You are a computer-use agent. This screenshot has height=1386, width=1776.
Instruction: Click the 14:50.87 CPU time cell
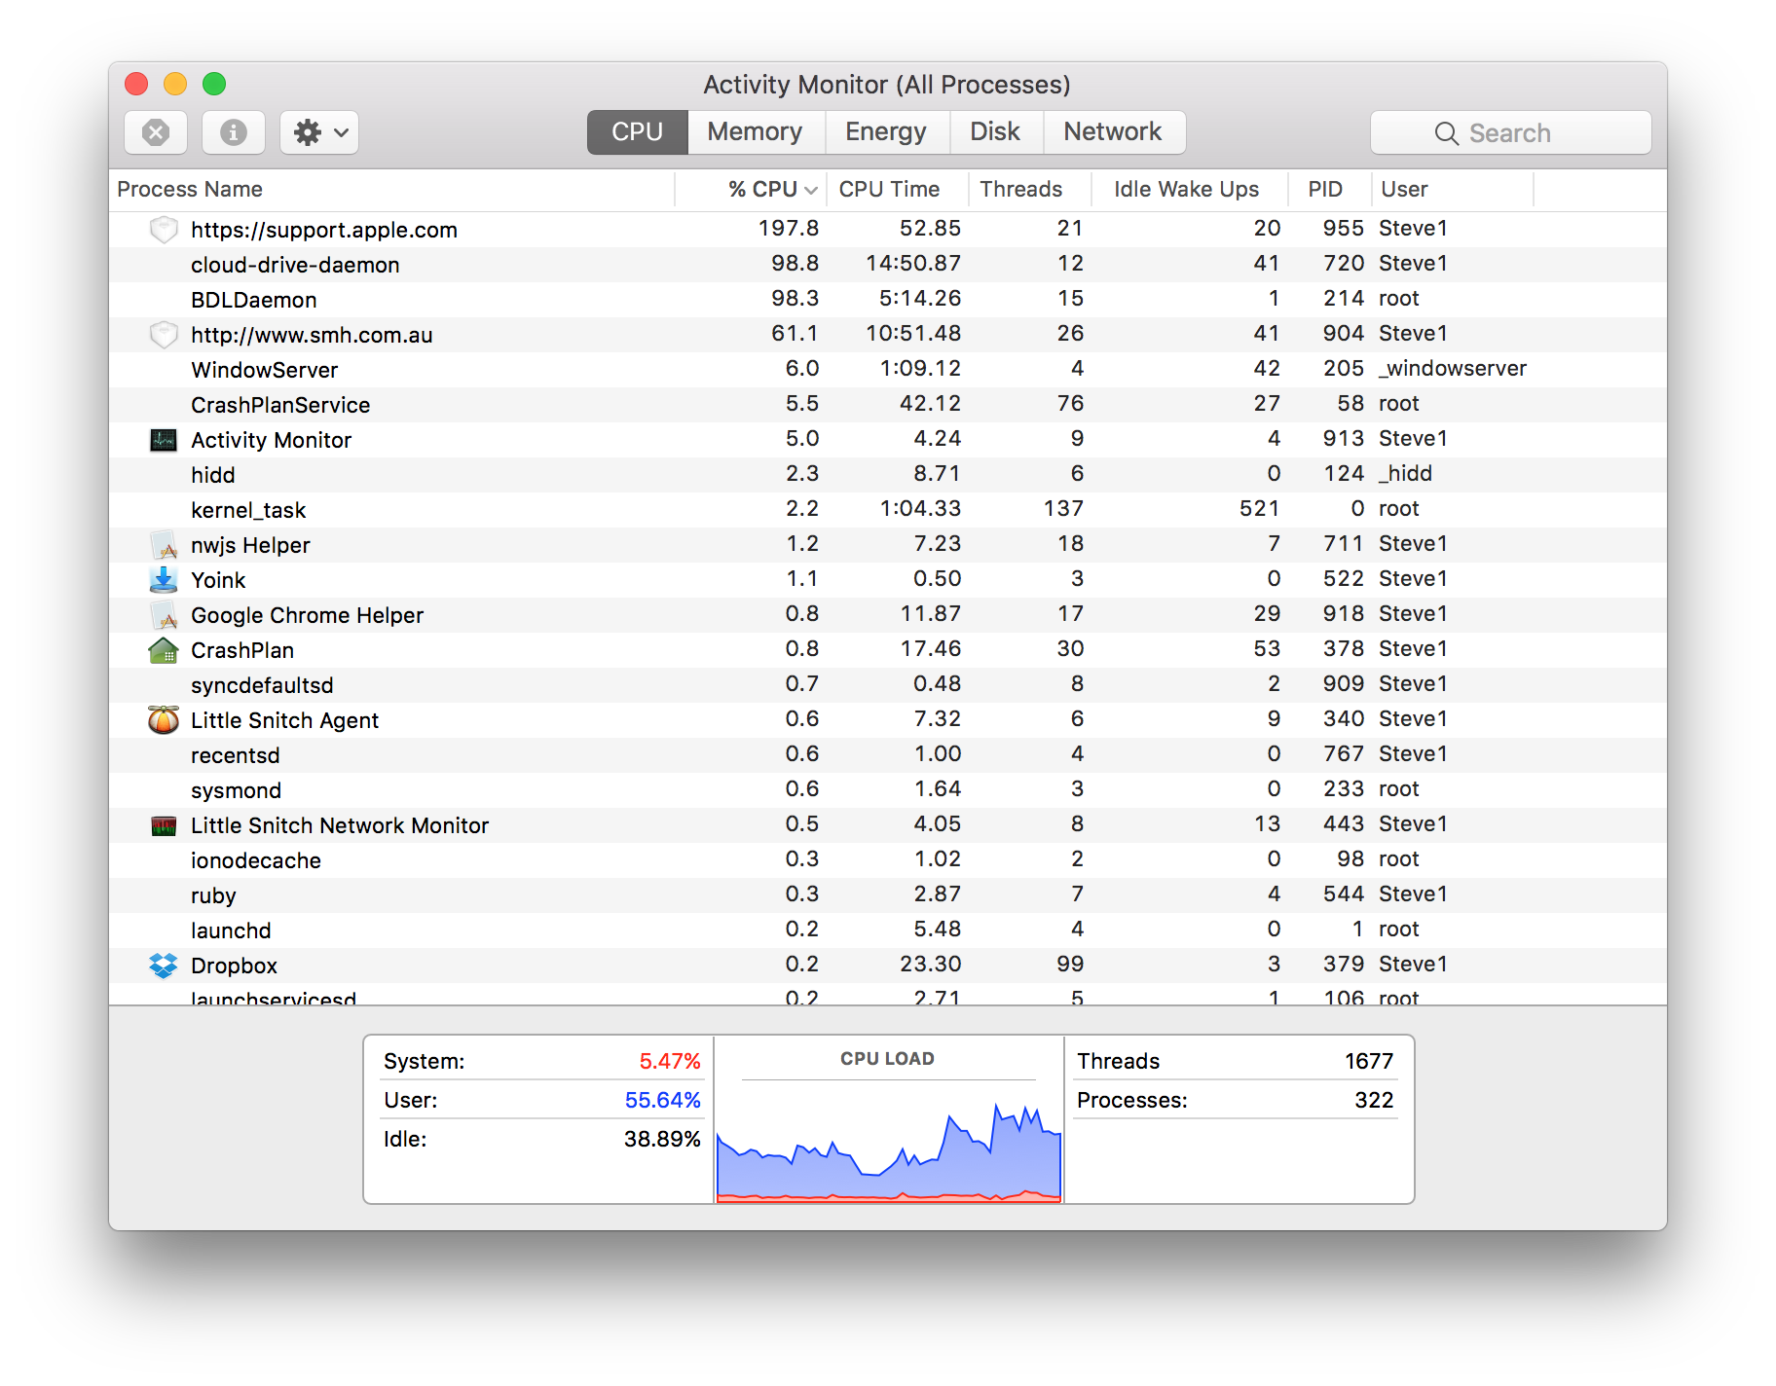pos(913,263)
